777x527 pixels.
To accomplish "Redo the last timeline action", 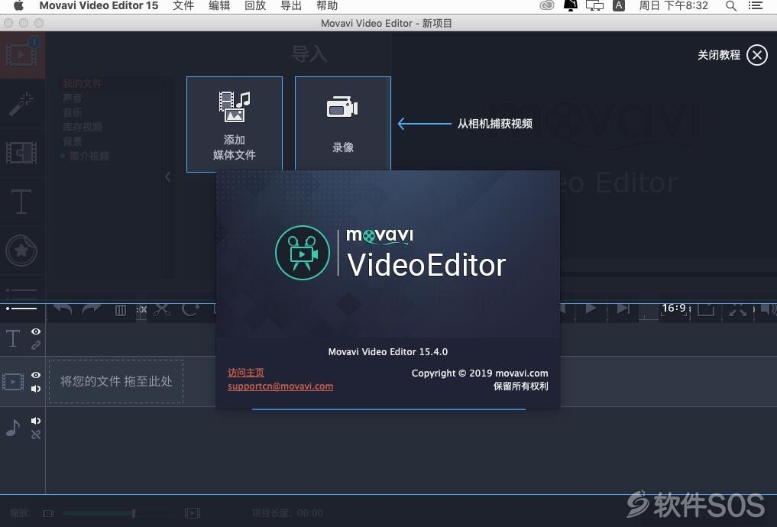I will [92, 310].
